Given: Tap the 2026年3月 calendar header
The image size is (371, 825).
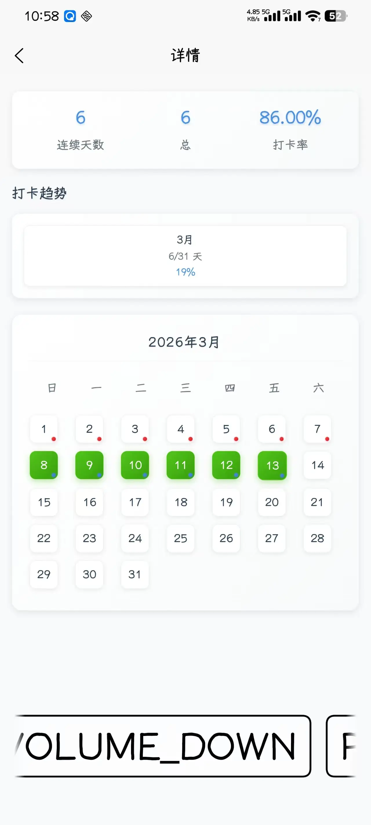Looking at the screenshot, I should coord(184,342).
